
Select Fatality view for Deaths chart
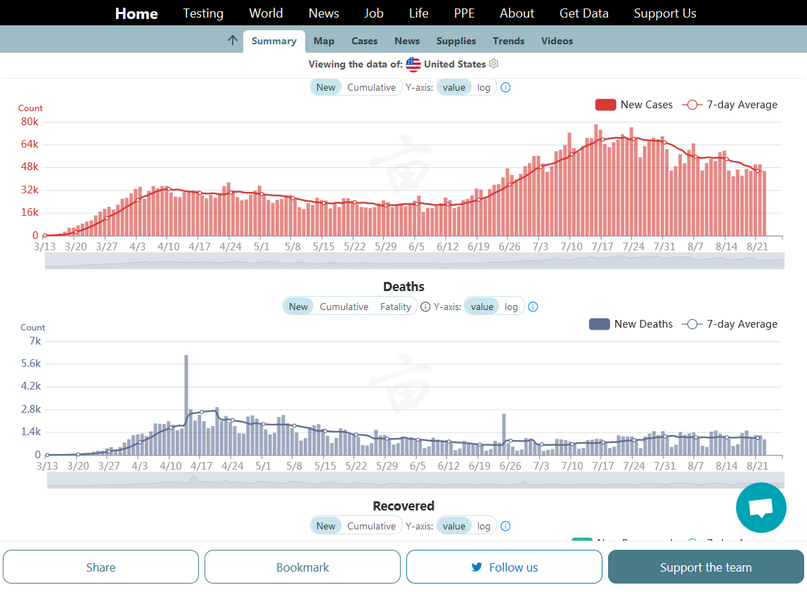(396, 307)
